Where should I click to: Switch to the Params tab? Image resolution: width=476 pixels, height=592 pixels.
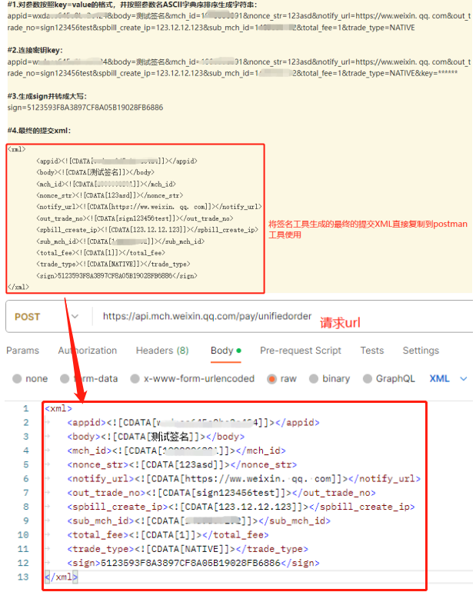tap(22, 351)
